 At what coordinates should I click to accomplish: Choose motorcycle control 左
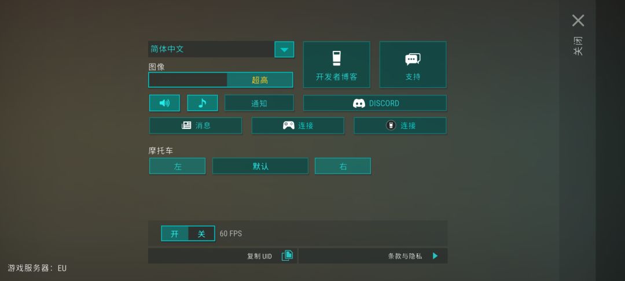click(x=178, y=166)
